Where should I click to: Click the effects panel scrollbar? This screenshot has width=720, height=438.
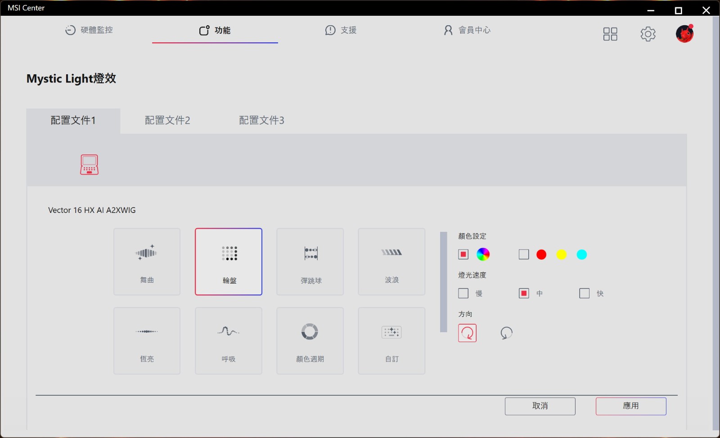tap(444, 282)
